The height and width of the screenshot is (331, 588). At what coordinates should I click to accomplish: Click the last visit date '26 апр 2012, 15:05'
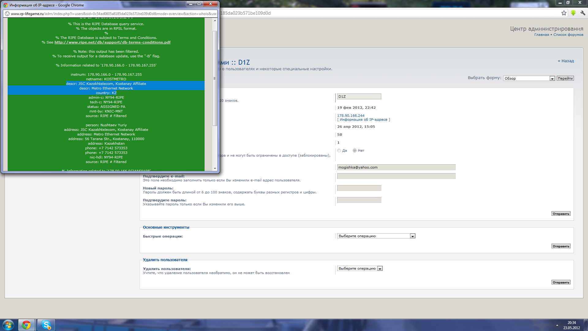356,127
